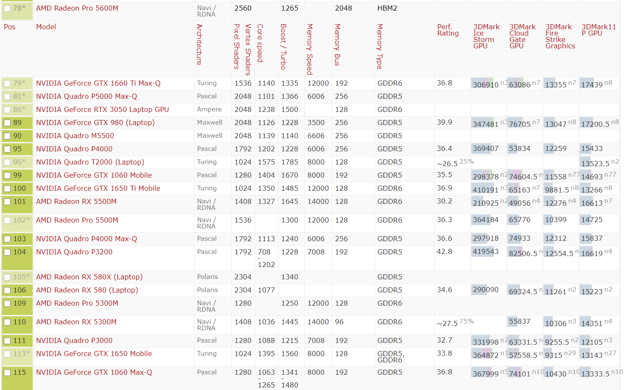
Task: Open NVIDIA Quadro M5500 link
Action: tap(75, 136)
